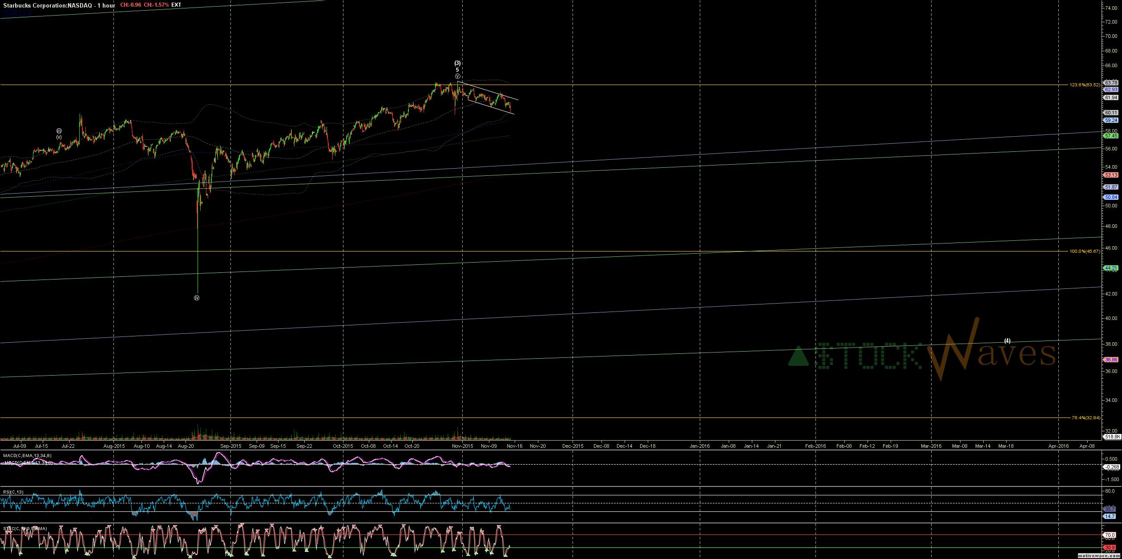
Task: Select the 123.6%(63.52) Fibonacci level label
Action: tap(1085, 85)
